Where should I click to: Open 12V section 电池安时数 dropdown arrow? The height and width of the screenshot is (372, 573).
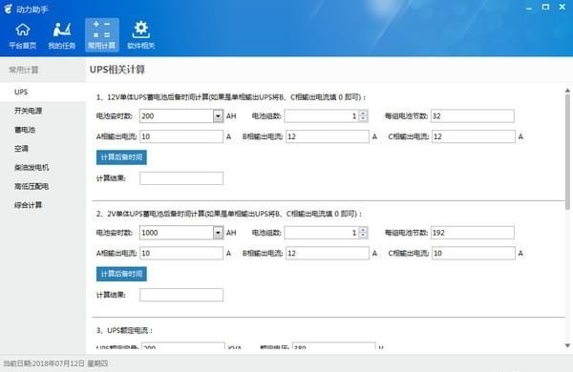pos(218,116)
